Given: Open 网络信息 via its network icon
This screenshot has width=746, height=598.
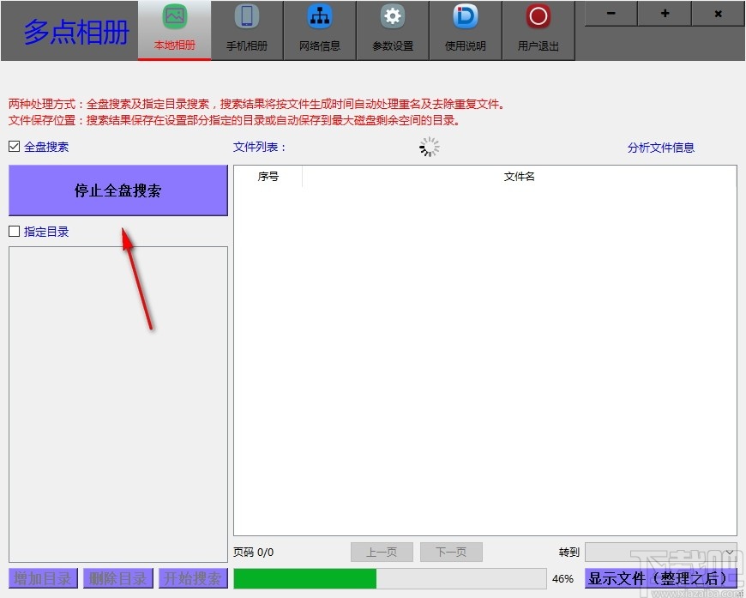Looking at the screenshot, I should coord(319,15).
